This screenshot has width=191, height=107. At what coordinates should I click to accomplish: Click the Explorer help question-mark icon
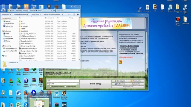[78, 15]
